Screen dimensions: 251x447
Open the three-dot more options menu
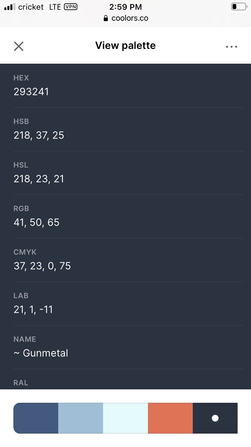click(232, 47)
